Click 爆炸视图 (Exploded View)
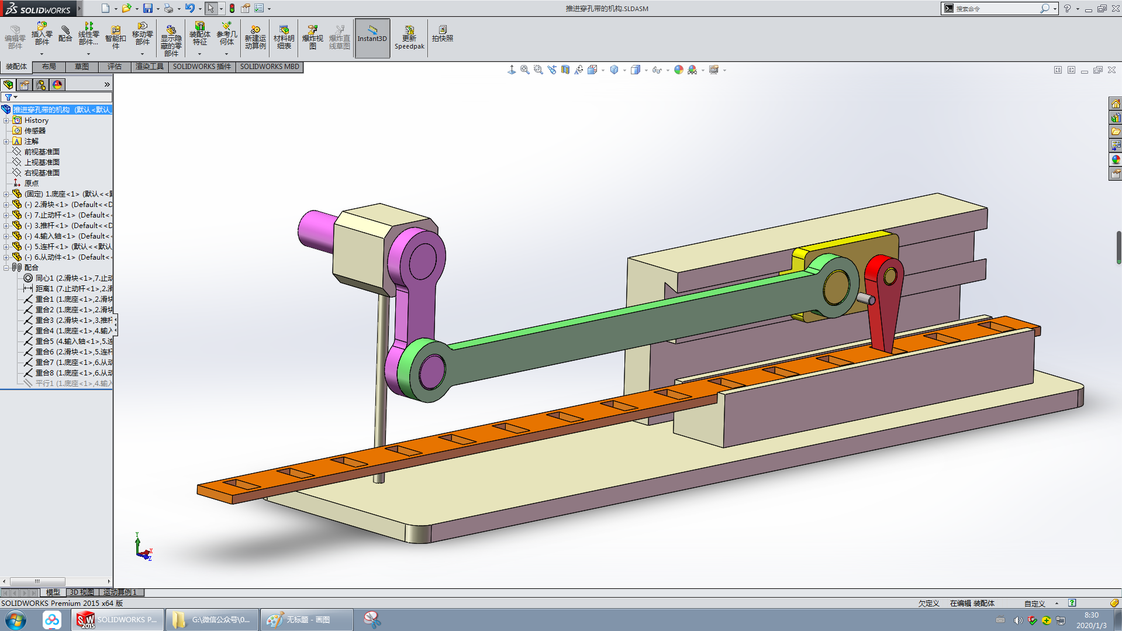The width and height of the screenshot is (1122, 631). click(x=313, y=37)
